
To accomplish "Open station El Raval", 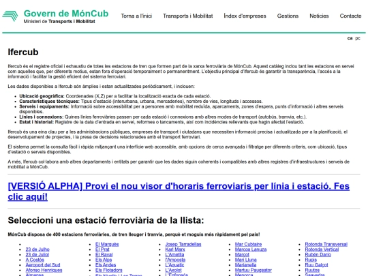I will click(x=104, y=254).
